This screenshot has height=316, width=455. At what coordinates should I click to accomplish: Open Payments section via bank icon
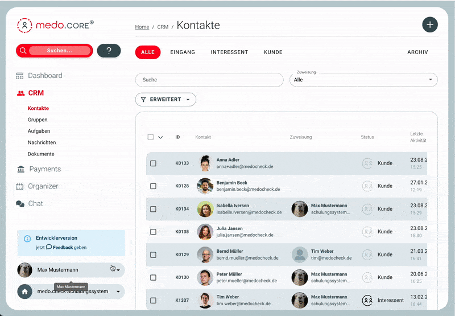tap(20, 169)
